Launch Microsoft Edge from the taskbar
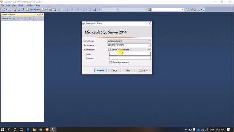 click(x=28, y=129)
